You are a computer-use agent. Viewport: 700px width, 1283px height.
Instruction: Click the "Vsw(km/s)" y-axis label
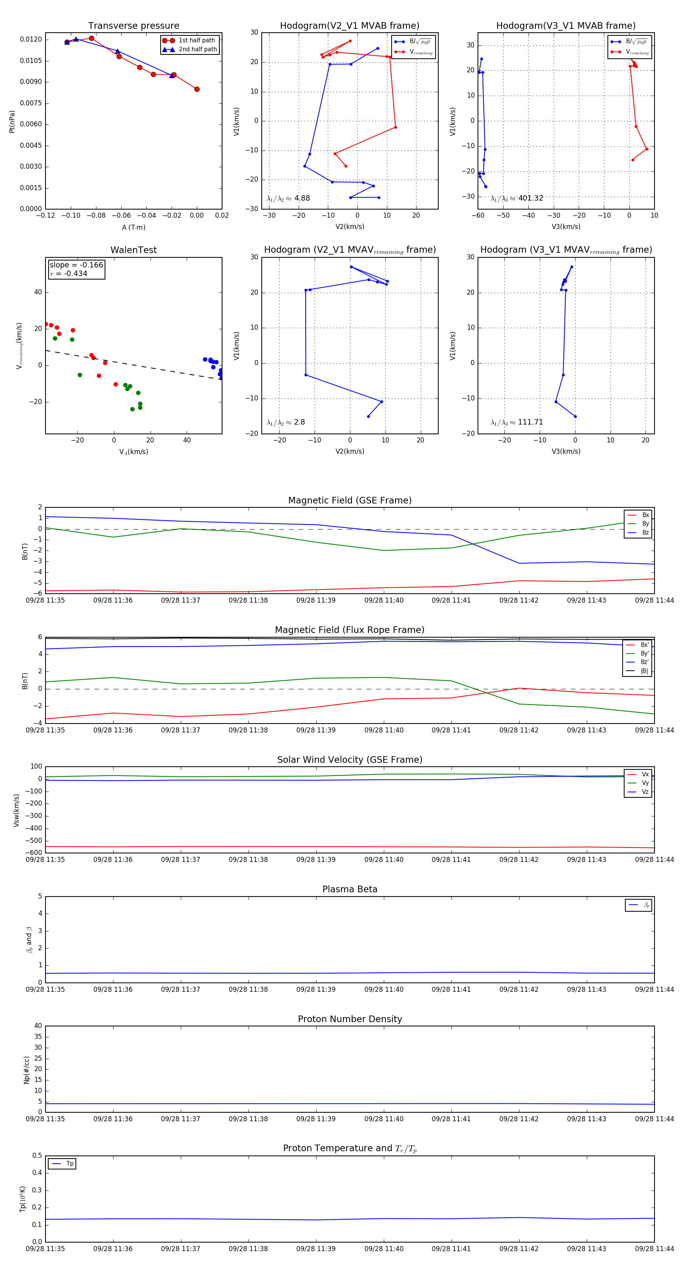16,810
